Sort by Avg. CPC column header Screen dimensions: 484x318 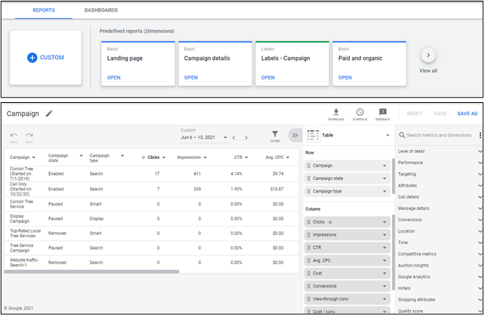pos(274,158)
